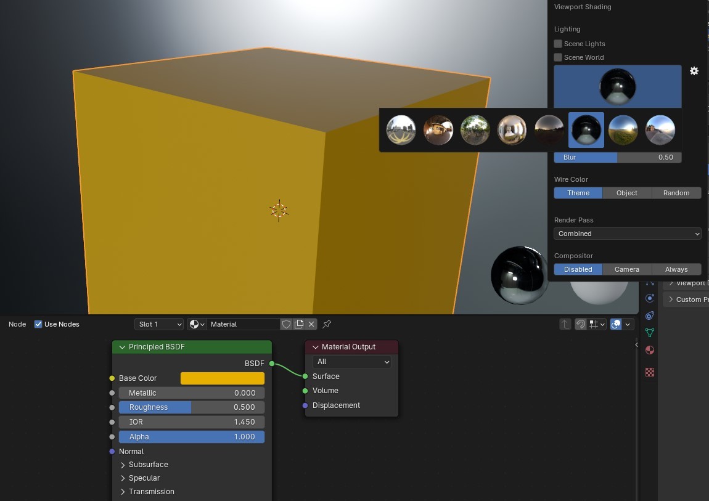Image resolution: width=709 pixels, height=501 pixels.
Task: Click the large HDRI preview in Viewport Shading
Action: pos(618,86)
